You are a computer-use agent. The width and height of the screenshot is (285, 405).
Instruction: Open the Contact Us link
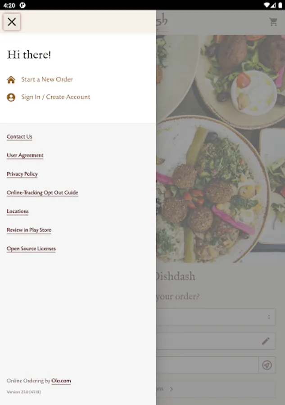pyautogui.click(x=20, y=137)
